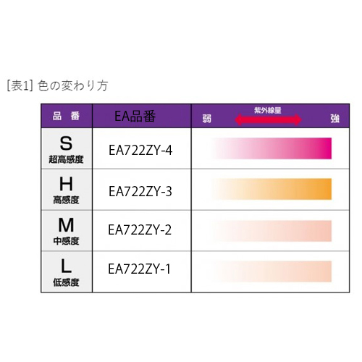The height and width of the screenshot is (362, 362).
Task: Click the 色の変わり方 table title
Action: pyautogui.click(x=72, y=85)
